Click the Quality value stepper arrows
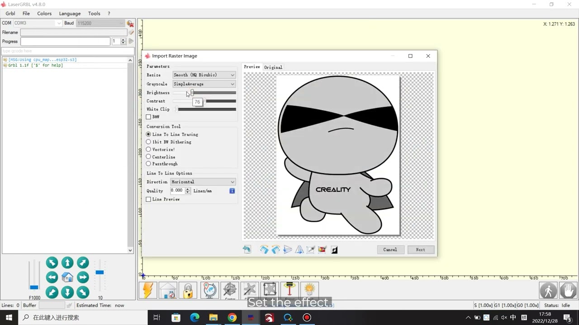579x325 pixels. tap(188, 191)
